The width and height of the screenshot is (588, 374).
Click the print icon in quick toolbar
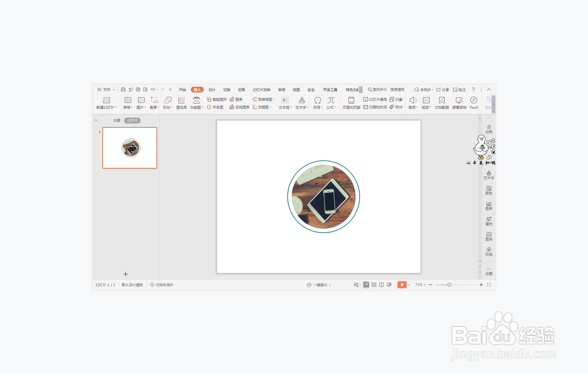tap(138, 90)
